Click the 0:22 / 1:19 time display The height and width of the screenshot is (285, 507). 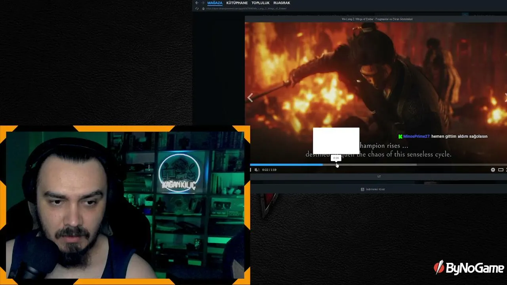(269, 170)
